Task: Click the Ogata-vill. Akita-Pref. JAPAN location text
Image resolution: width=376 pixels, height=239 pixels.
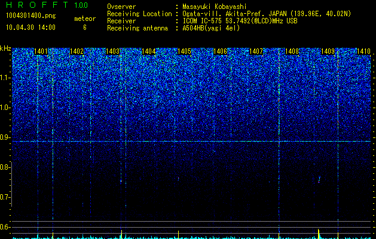Action: coord(267,14)
